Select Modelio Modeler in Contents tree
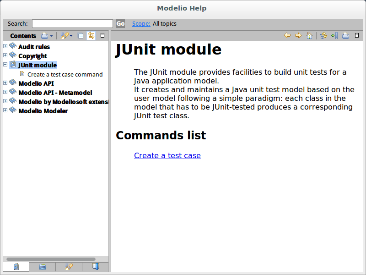This screenshot has width=366, height=275. [x=43, y=111]
